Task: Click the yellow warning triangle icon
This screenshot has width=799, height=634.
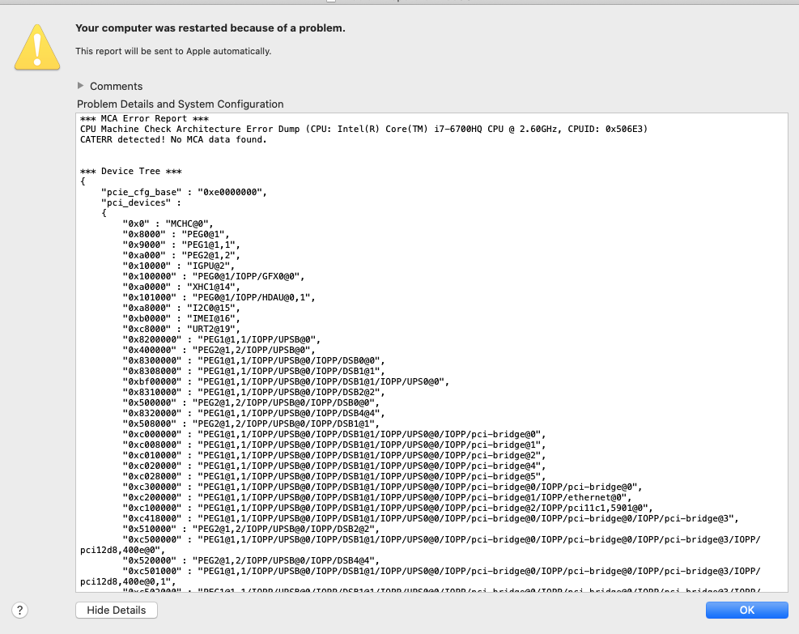Action: point(36,48)
